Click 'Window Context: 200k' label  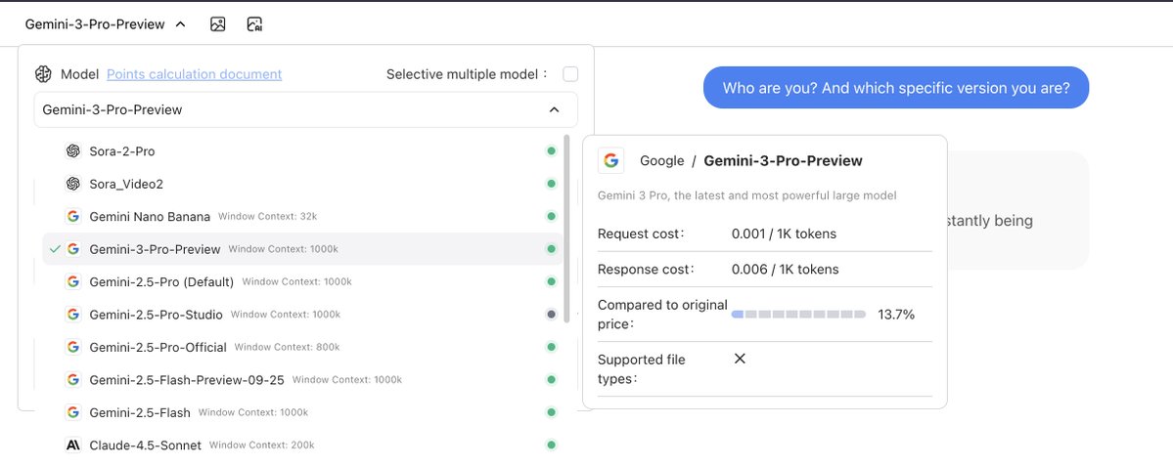pyautogui.click(x=262, y=446)
